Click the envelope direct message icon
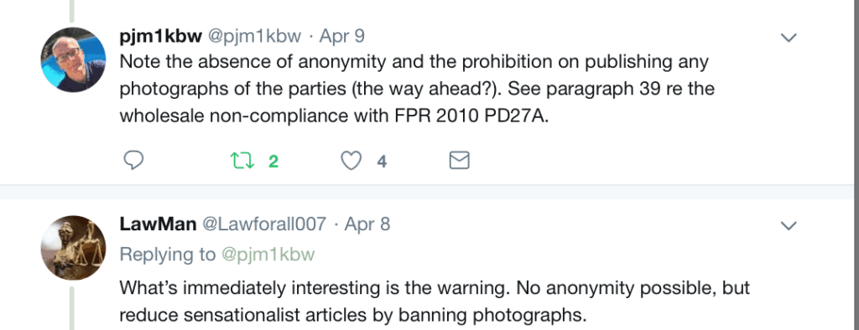 (459, 160)
